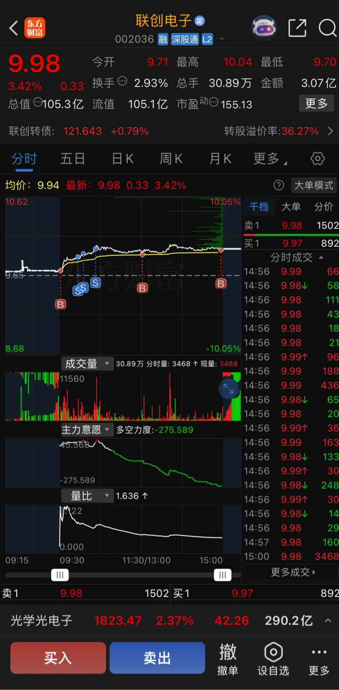Open the 成交量 indicator dropdown
The height and width of the screenshot is (690, 339).
tap(87, 364)
